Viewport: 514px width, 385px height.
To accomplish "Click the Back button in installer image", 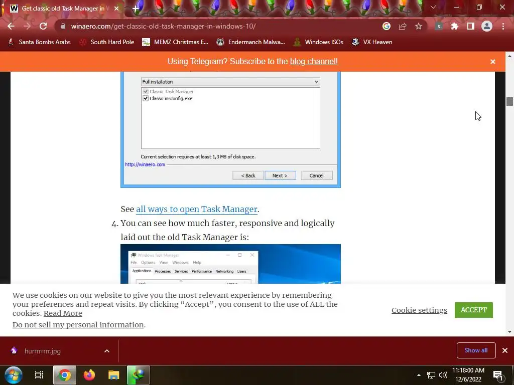I will click(248, 175).
